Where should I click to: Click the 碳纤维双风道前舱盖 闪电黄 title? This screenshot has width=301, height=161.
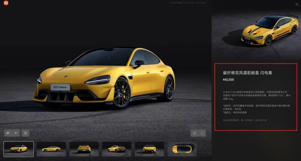(247, 73)
